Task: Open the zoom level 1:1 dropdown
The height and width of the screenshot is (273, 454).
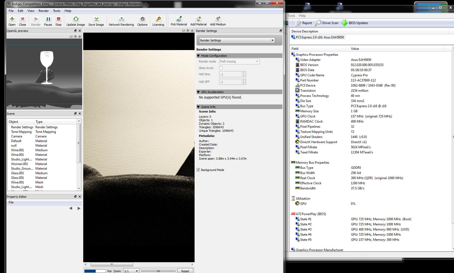Action: point(131,271)
